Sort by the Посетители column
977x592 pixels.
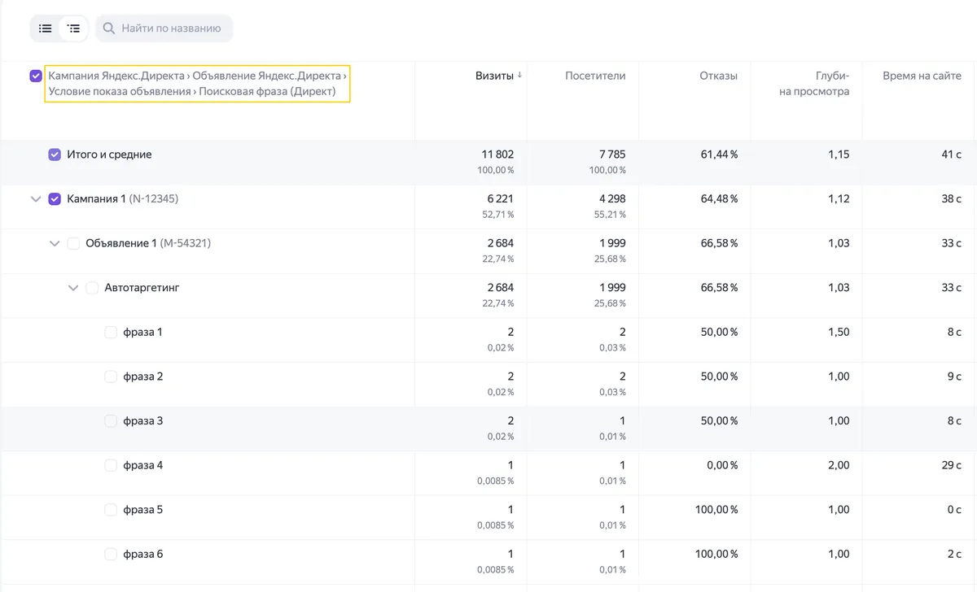coord(595,76)
